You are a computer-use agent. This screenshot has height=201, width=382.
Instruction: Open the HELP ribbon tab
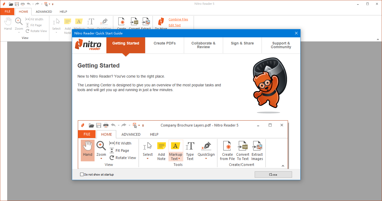[63, 12]
